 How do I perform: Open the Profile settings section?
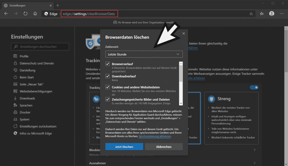(x=24, y=56)
